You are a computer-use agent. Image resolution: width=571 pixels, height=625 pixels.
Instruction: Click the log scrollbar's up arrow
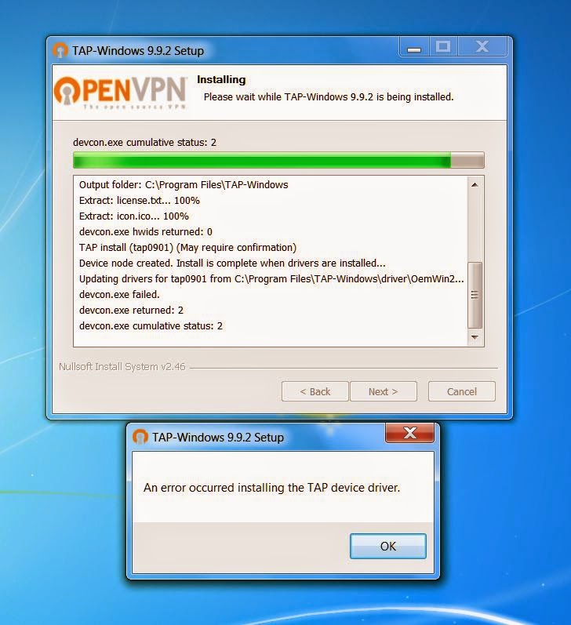coord(475,184)
